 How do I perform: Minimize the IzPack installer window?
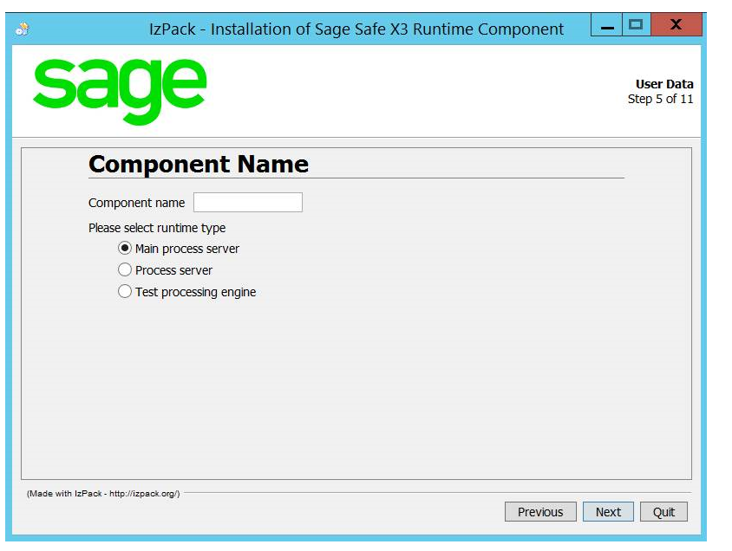pos(606,25)
